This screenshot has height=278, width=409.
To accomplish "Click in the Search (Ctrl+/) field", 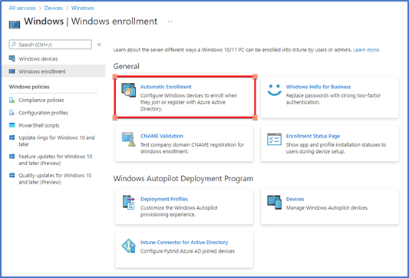I will (x=51, y=45).
